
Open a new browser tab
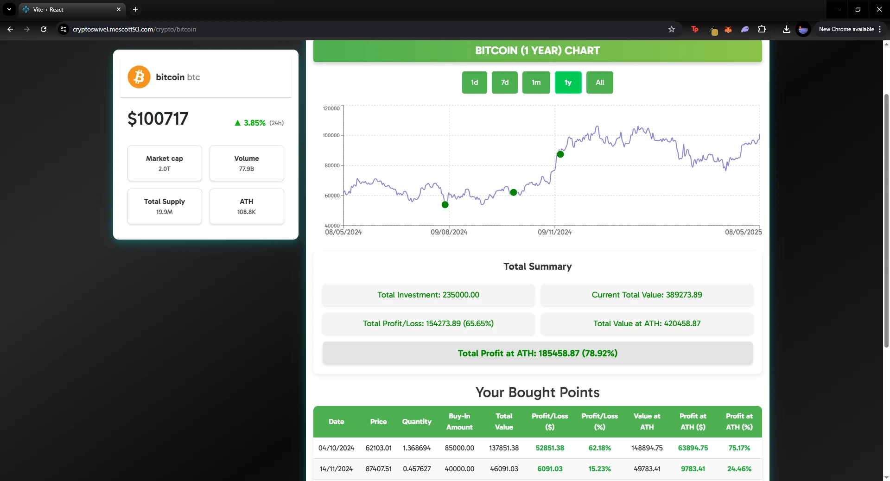[x=135, y=9]
